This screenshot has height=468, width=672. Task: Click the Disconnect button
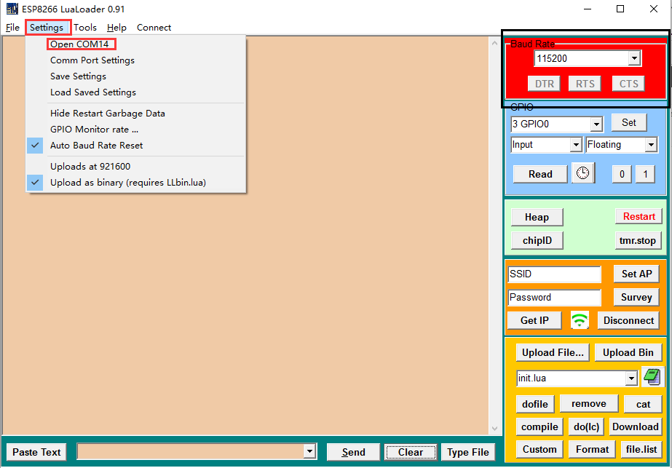628,320
